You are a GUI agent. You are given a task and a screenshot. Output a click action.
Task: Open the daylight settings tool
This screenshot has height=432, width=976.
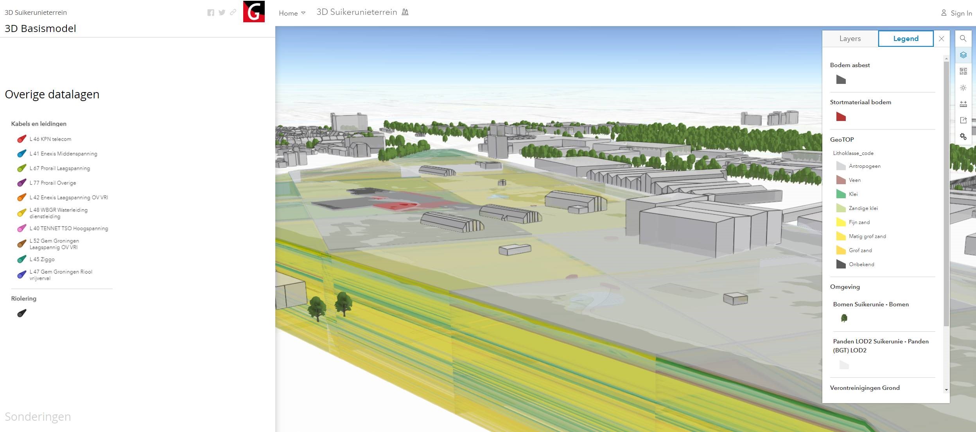click(963, 88)
